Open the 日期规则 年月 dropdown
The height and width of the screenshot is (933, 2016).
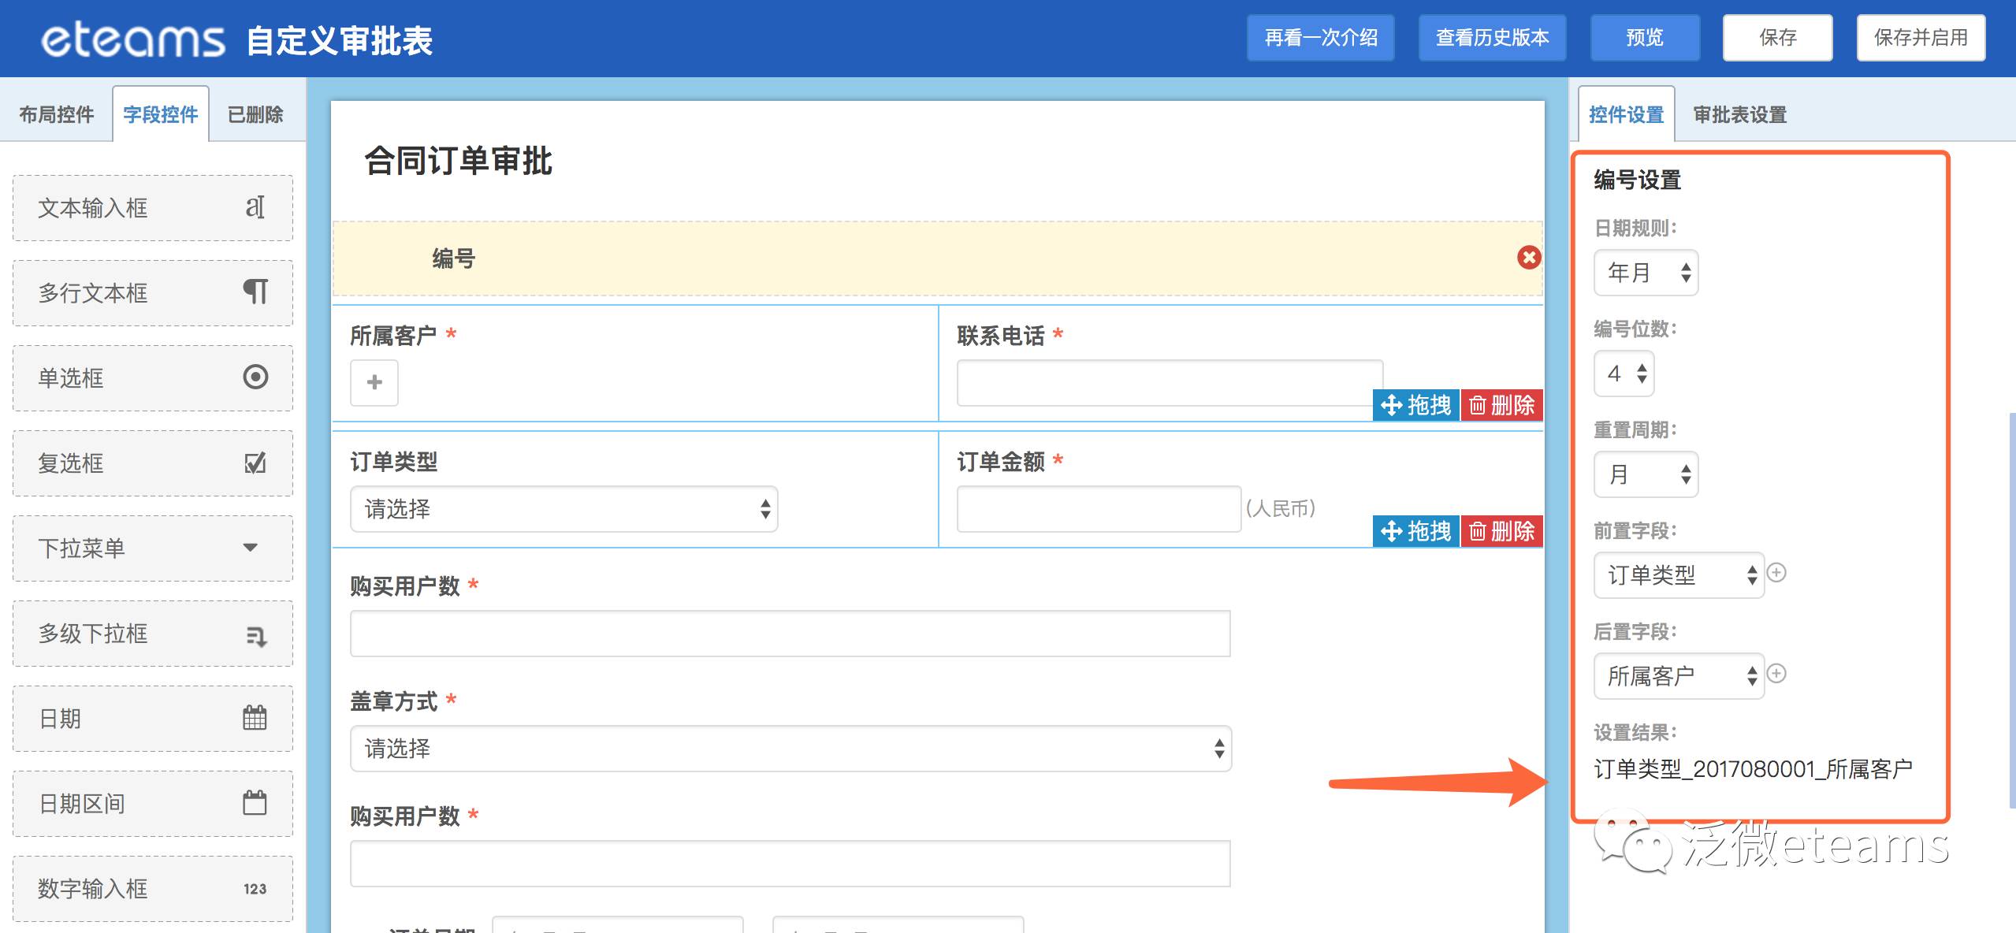[x=1646, y=273]
